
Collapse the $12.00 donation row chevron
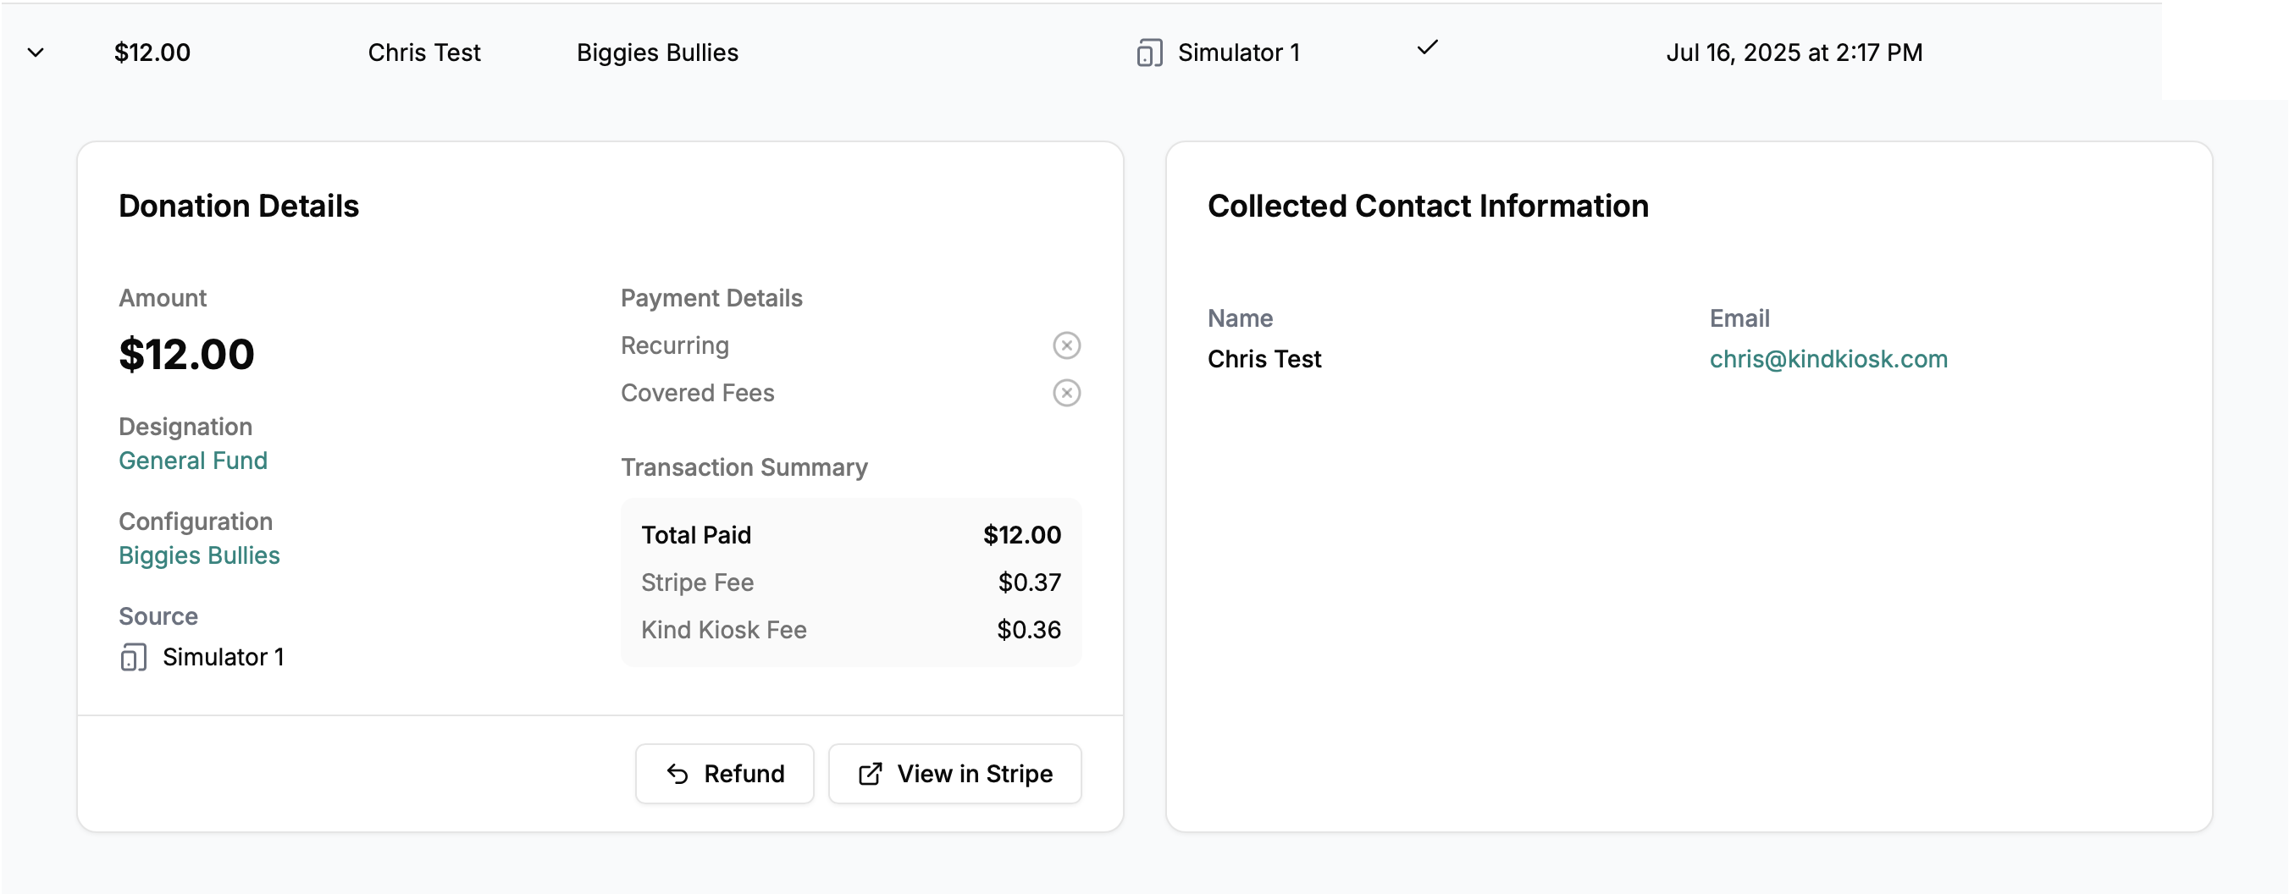(36, 52)
